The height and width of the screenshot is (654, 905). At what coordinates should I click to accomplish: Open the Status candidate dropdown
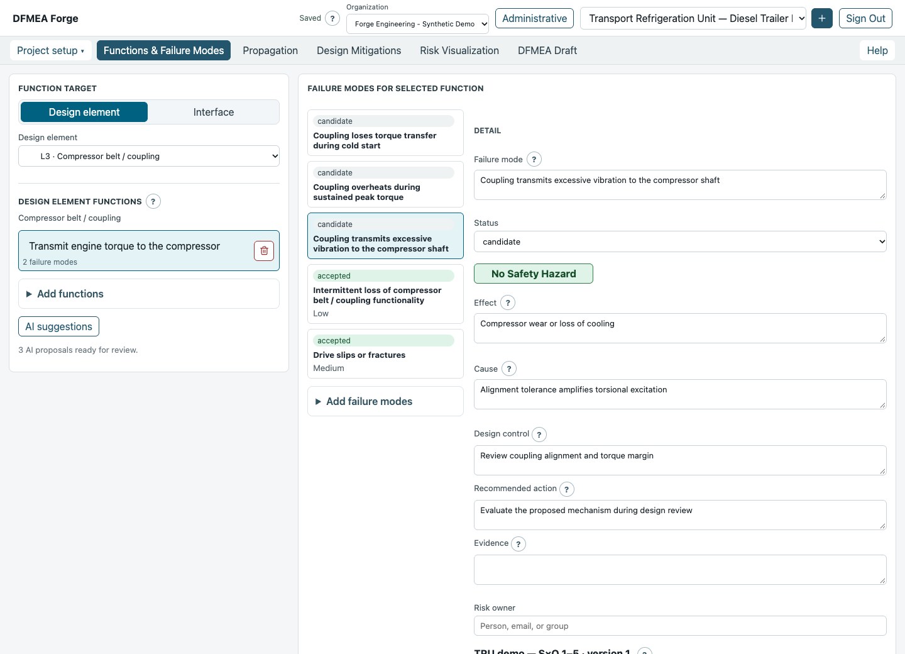coord(680,241)
